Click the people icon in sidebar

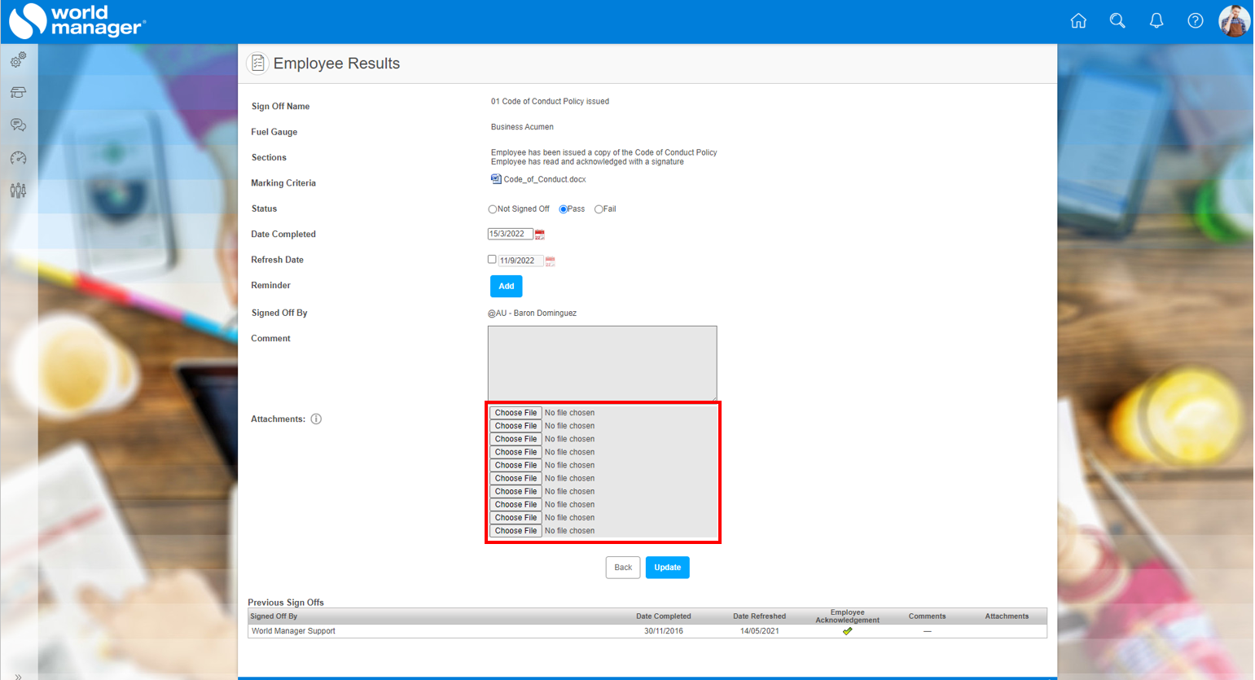pyautogui.click(x=18, y=191)
